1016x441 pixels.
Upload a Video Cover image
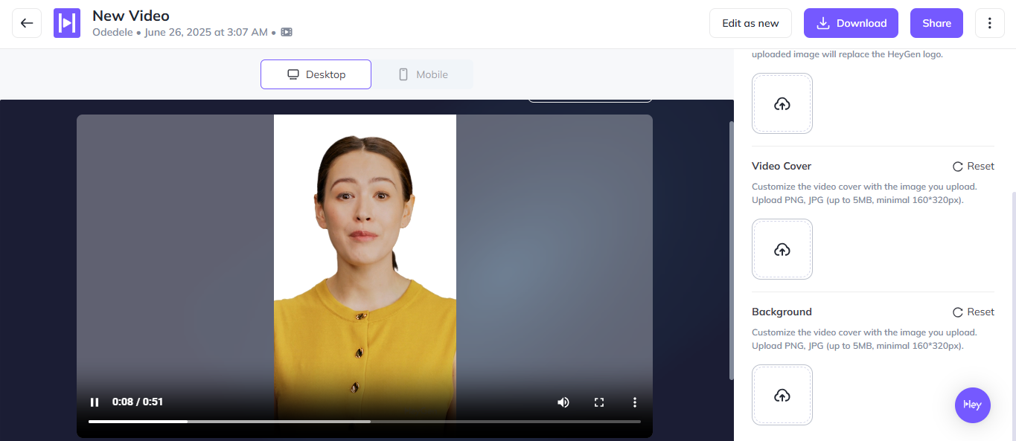point(782,249)
